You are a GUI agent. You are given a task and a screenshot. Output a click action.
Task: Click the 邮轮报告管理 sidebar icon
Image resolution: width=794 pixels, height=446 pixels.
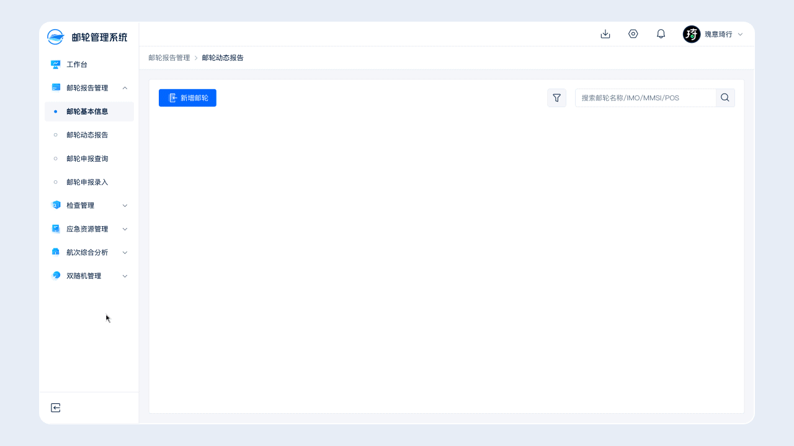56,88
